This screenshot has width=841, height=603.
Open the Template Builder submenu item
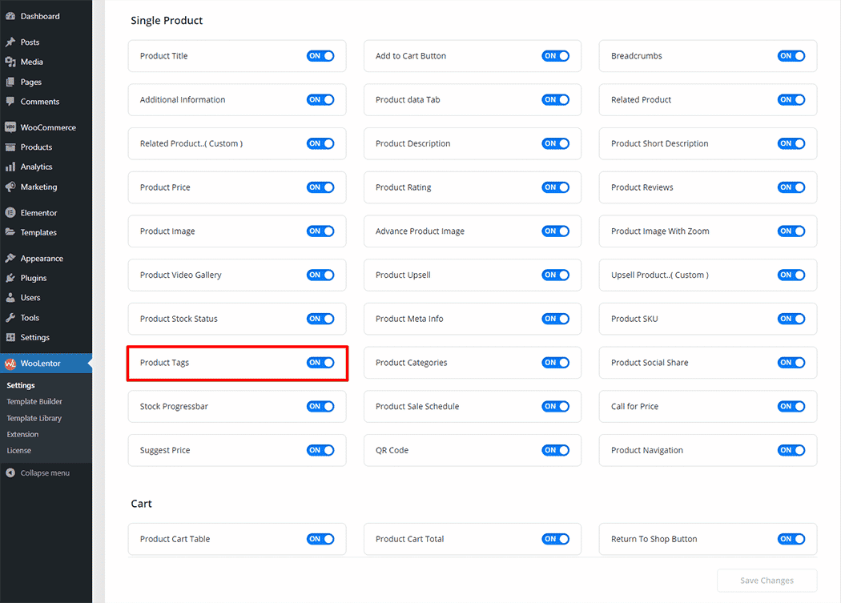pos(34,402)
